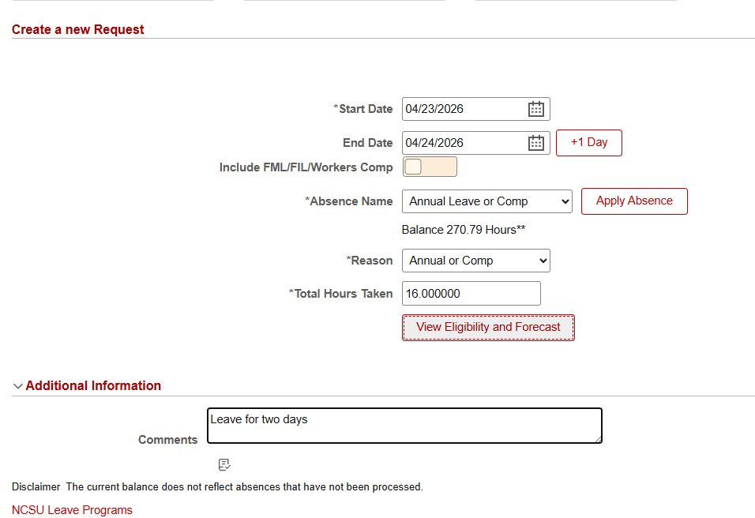This screenshot has width=755, height=518.
Task: Click the Total Hours Taken label
Action: pos(341,294)
